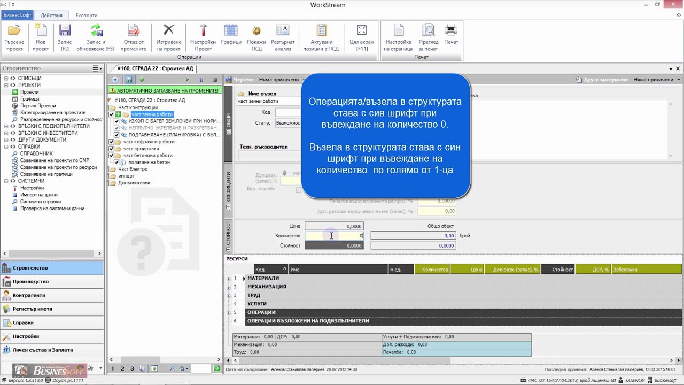Open the БизнесСофт menu
684x385 pixels.
tap(18, 15)
